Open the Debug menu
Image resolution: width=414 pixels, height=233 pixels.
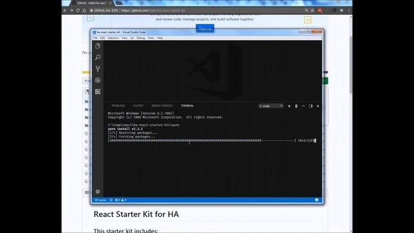[141, 38]
